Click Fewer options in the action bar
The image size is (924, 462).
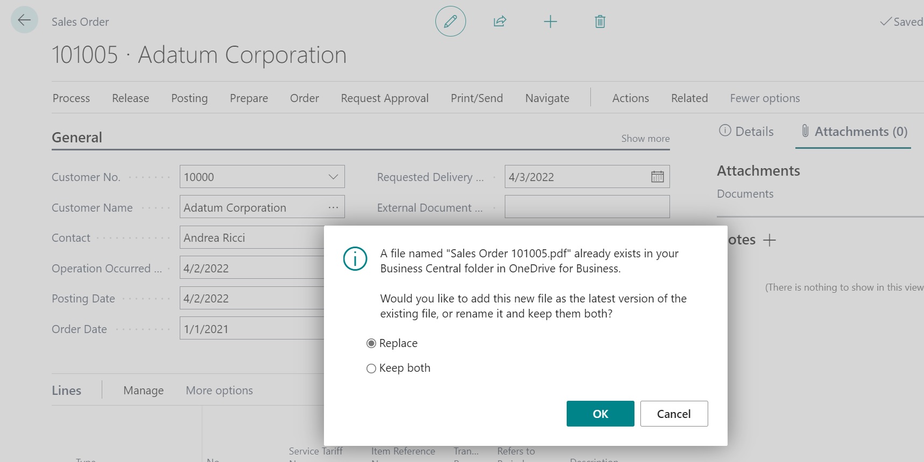(x=764, y=98)
